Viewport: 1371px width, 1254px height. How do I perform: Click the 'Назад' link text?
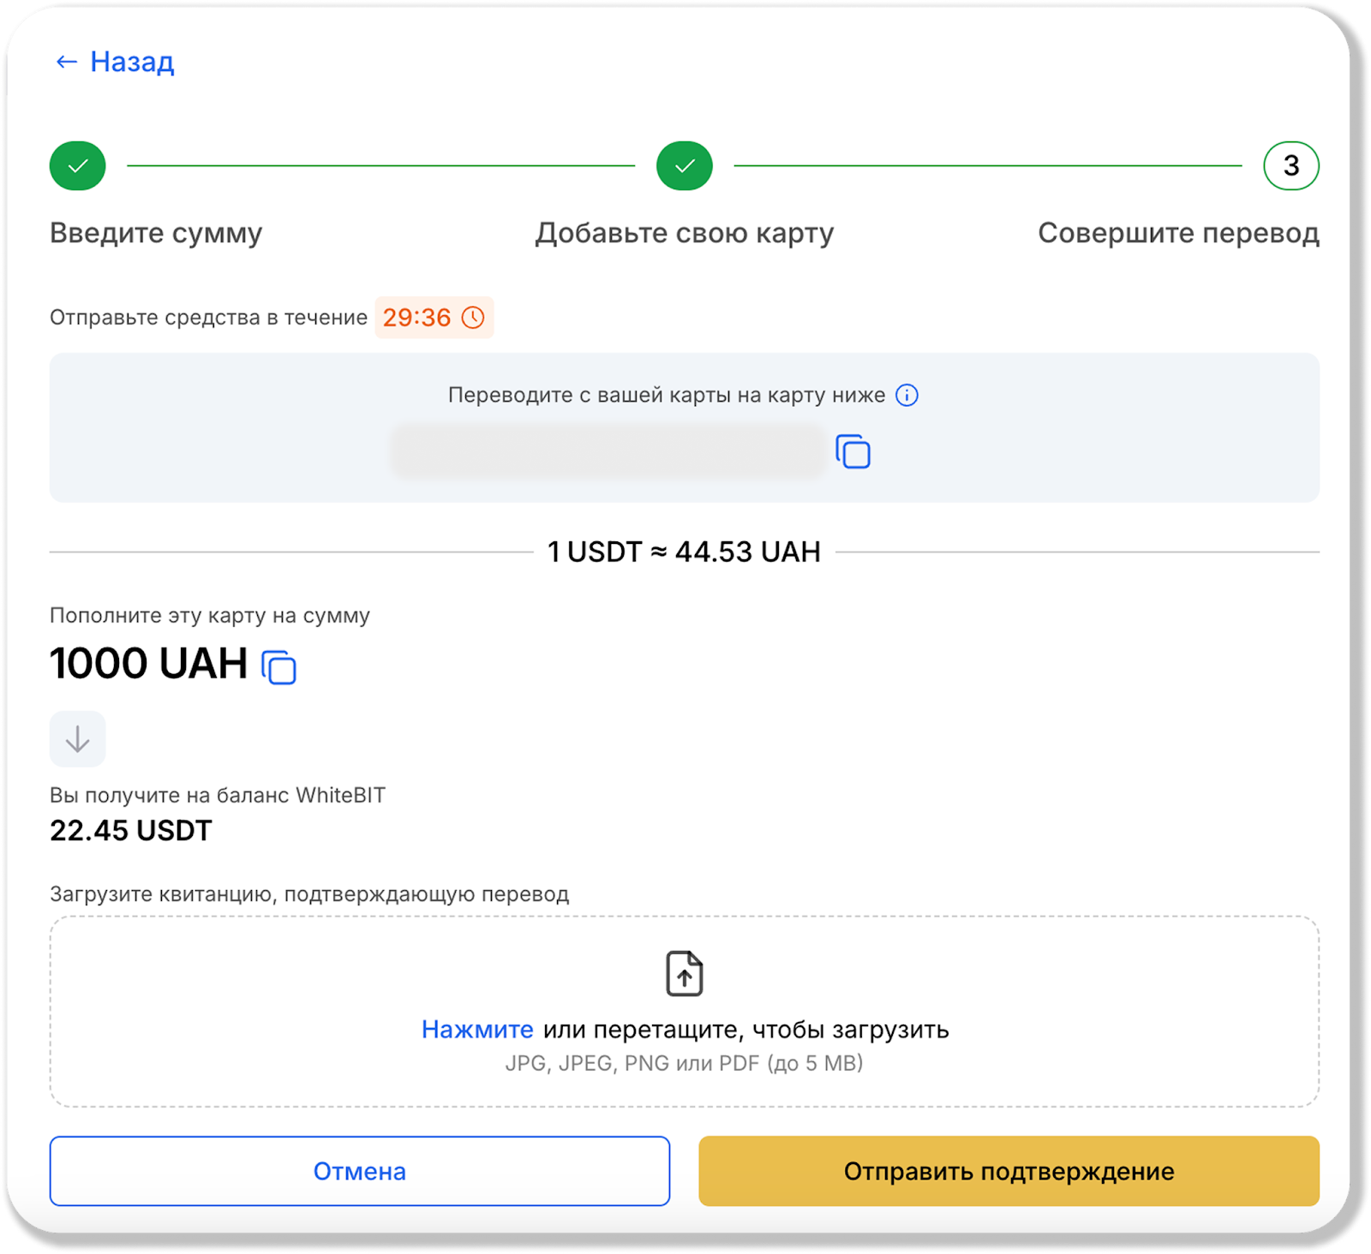(132, 62)
